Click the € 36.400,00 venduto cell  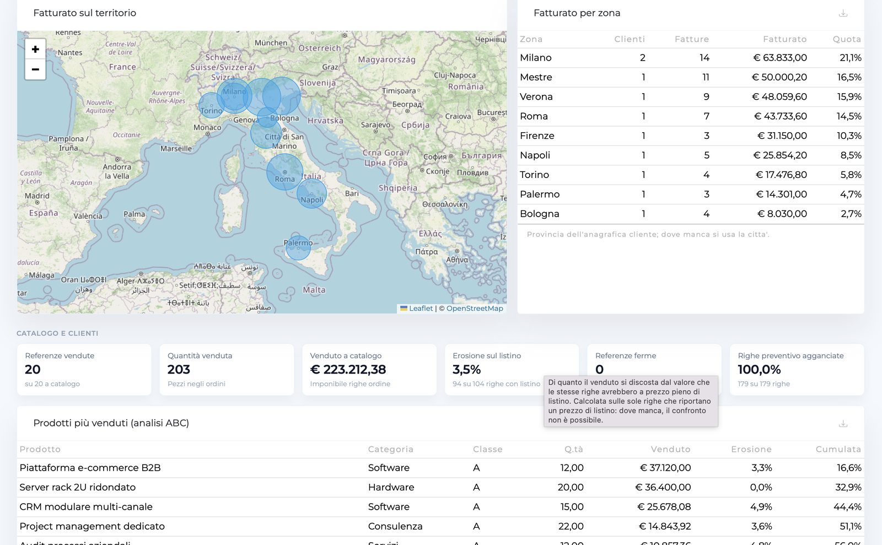click(663, 488)
